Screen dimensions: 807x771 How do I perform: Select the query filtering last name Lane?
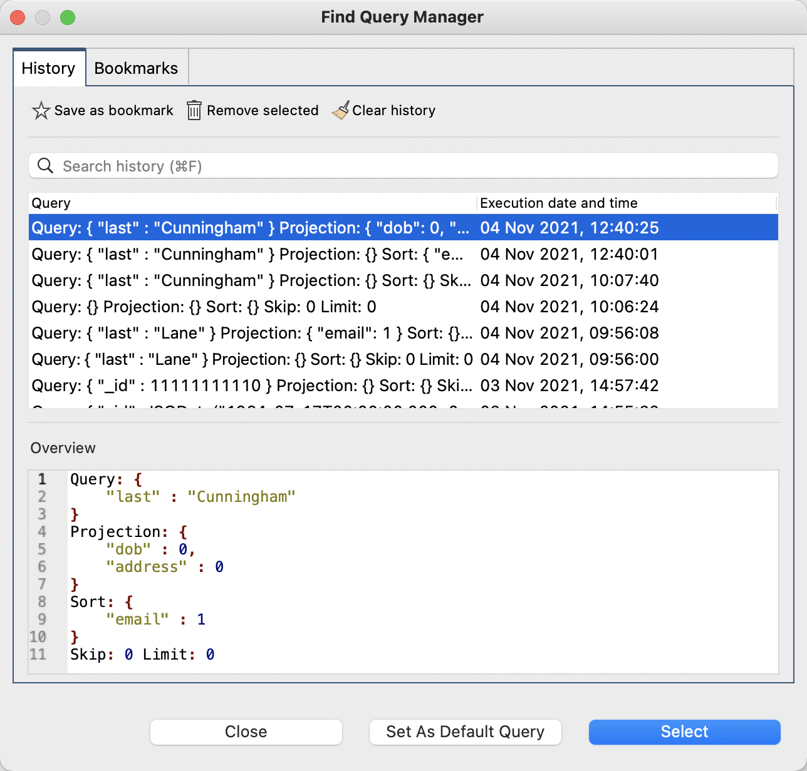click(x=251, y=333)
